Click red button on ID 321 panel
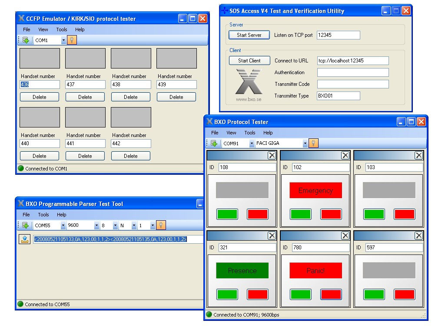 pyautogui.click(x=257, y=294)
